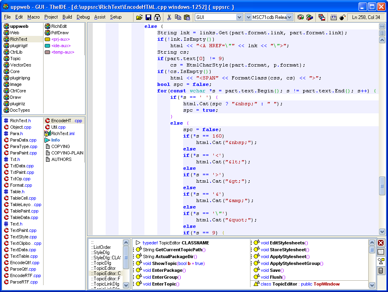Open the build method arrow left of MSC71cdb
Screen dimensions: 388x292
click(x=248, y=17)
